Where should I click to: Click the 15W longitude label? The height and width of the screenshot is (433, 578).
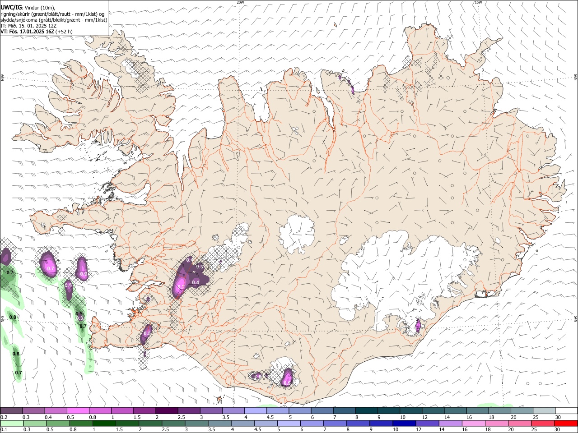pyautogui.click(x=478, y=2)
